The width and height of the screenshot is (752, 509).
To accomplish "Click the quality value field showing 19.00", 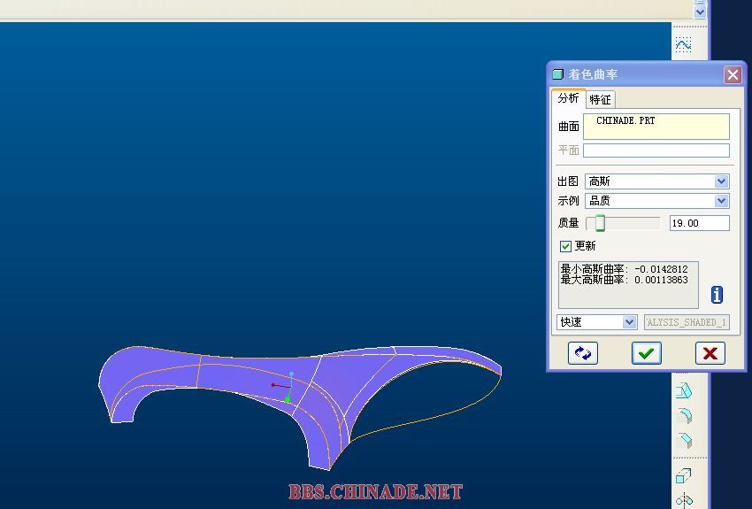I will pyautogui.click(x=699, y=223).
